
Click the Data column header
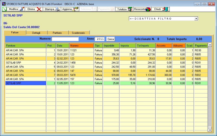coord(63,45)
